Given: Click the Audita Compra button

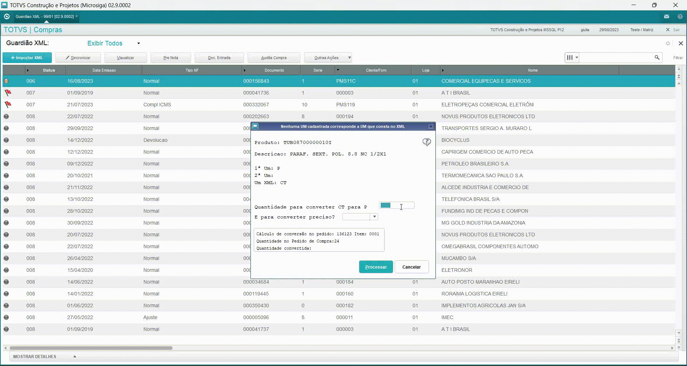Looking at the screenshot, I should click(274, 58).
